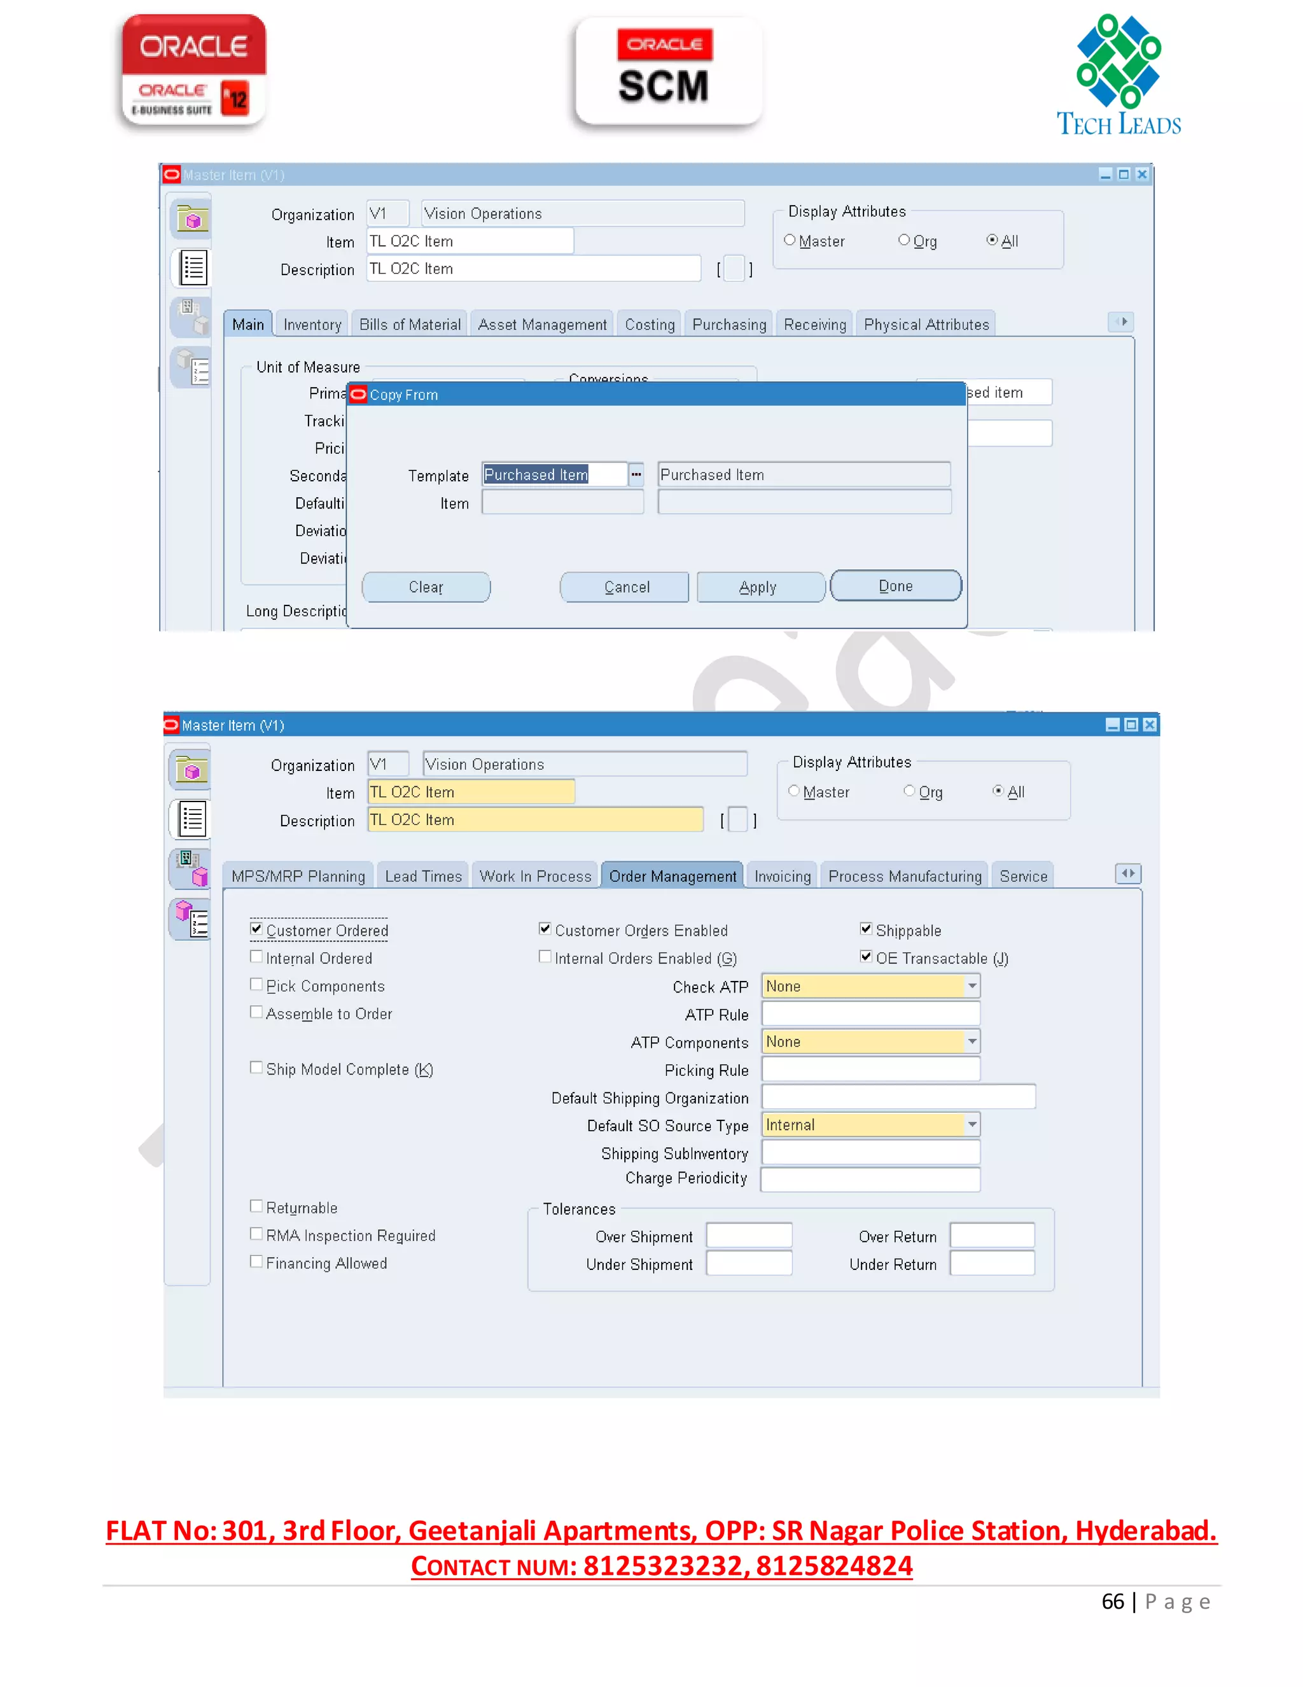The width and height of the screenshot is (1303, 1687).
Task: Enable the Internal Ordered checkbox
Action: pyautogui.click(x=256, y=957)
